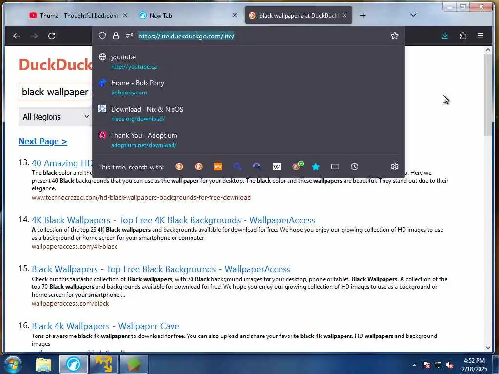Search in open tabs icon
The image size is (499, 374).
click(x=335, y=167)
